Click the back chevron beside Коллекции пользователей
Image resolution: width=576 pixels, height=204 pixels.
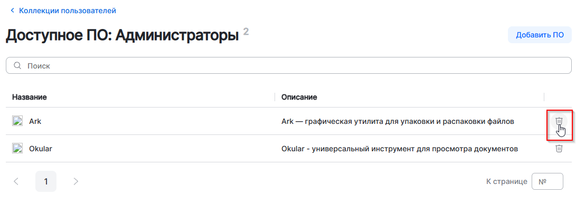click(x=13, y=11)
